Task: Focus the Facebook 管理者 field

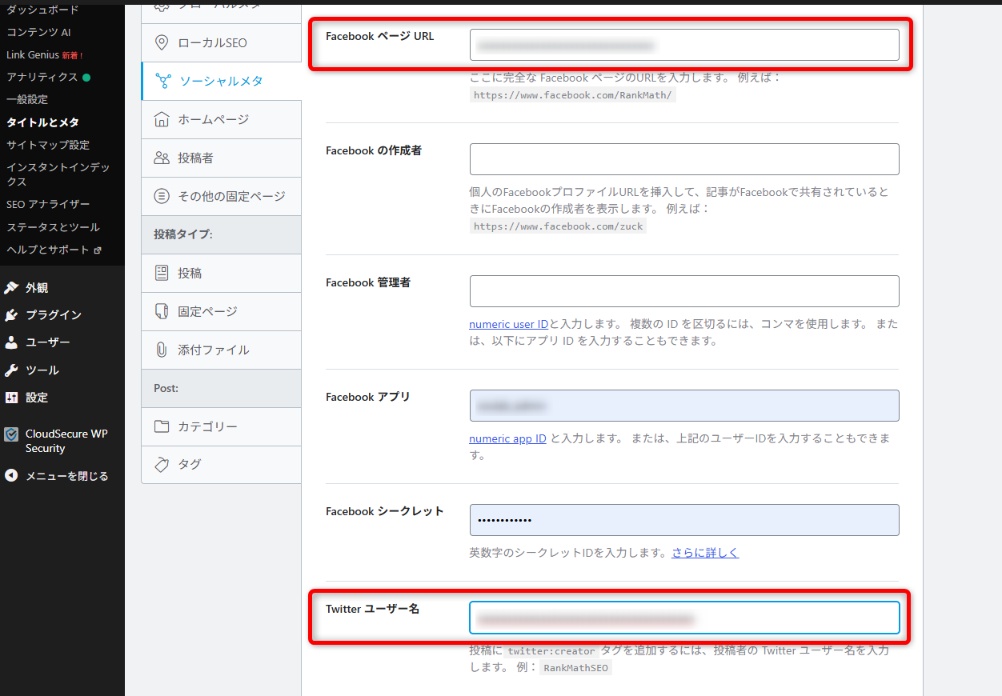Action: [x=684, y=291]
